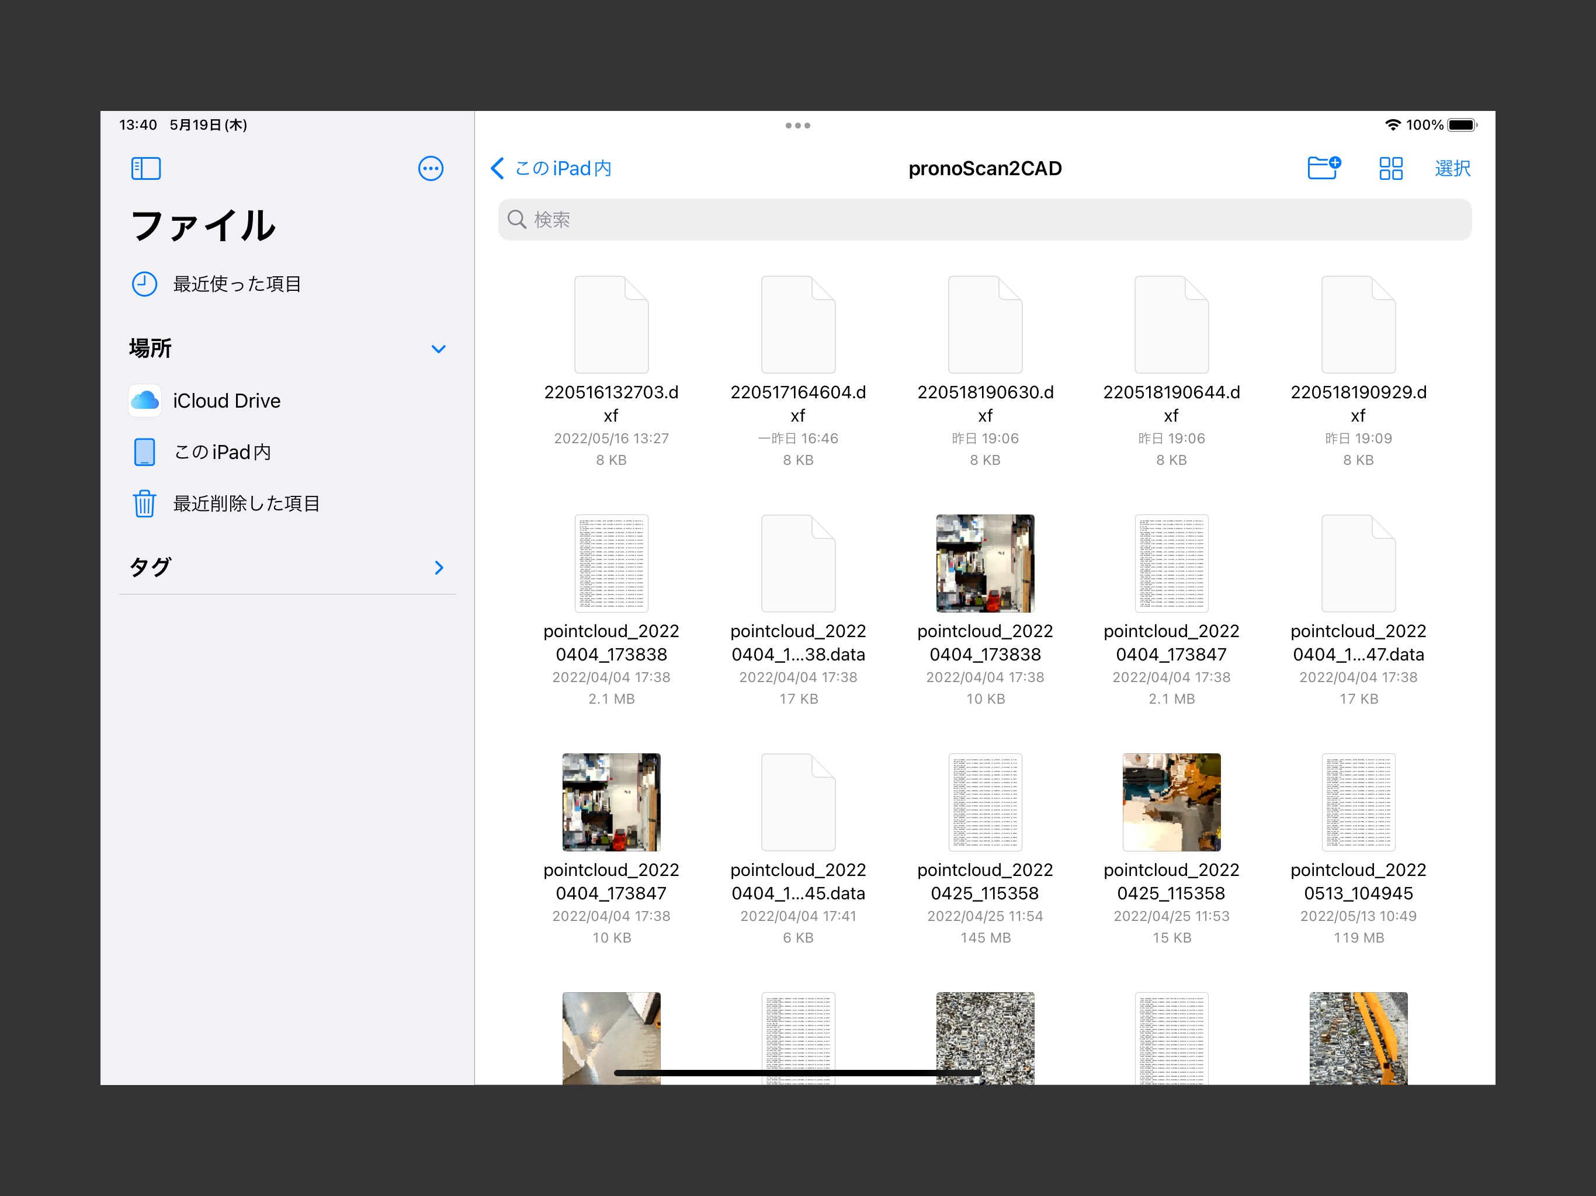Click the 2022/04/04 17:41 date label
This screenshot has width=1596, height=1196.
[798, 916]
